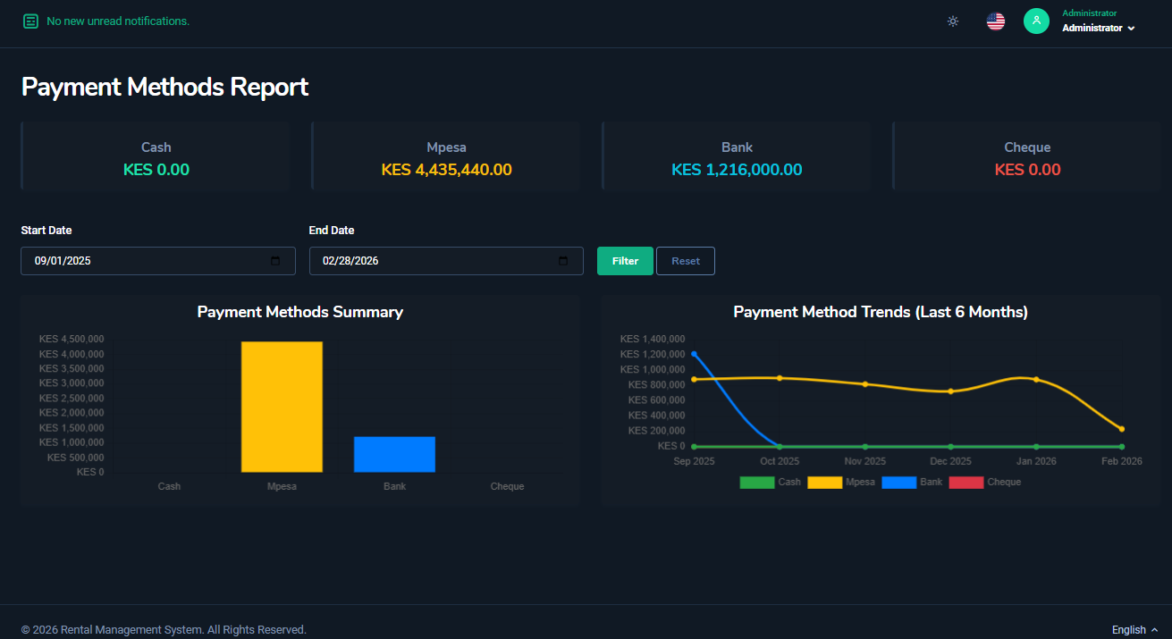Click the blue Bank bar in summary chart

(394, 454)
